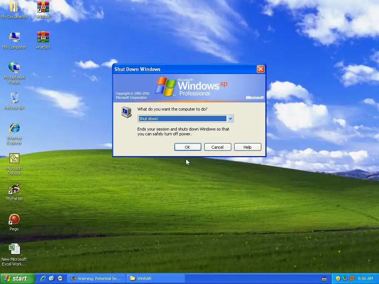Open the WinRAR shortcut on desktop
This screenshot has height=284, width=379.
43,10
